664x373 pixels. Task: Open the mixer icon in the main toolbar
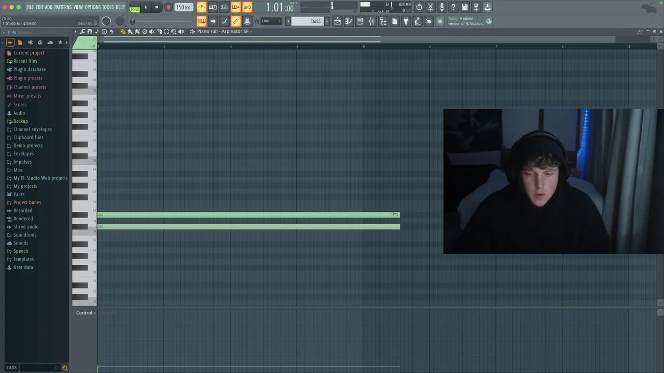point(371,21)
